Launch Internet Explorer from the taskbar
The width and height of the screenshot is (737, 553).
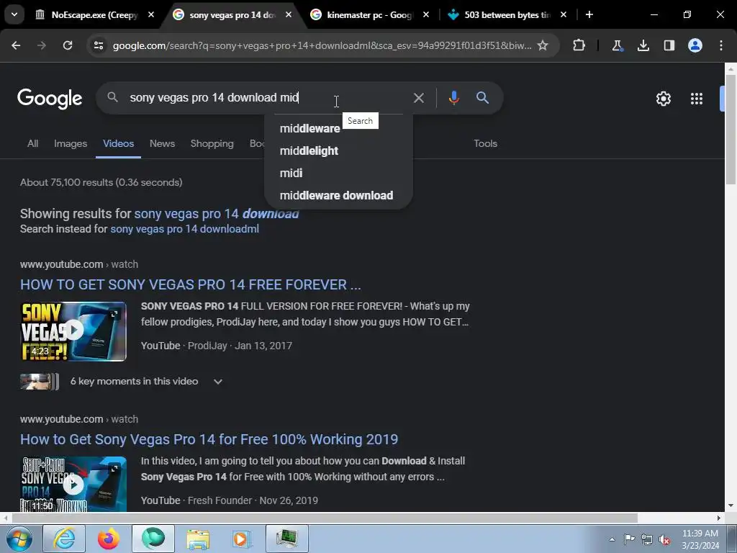[64, 539]
